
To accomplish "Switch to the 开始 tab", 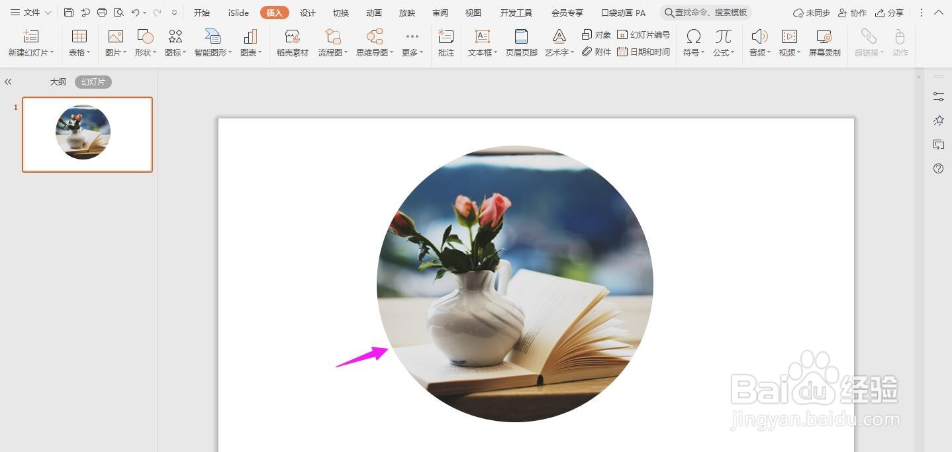I will (202, 13).
